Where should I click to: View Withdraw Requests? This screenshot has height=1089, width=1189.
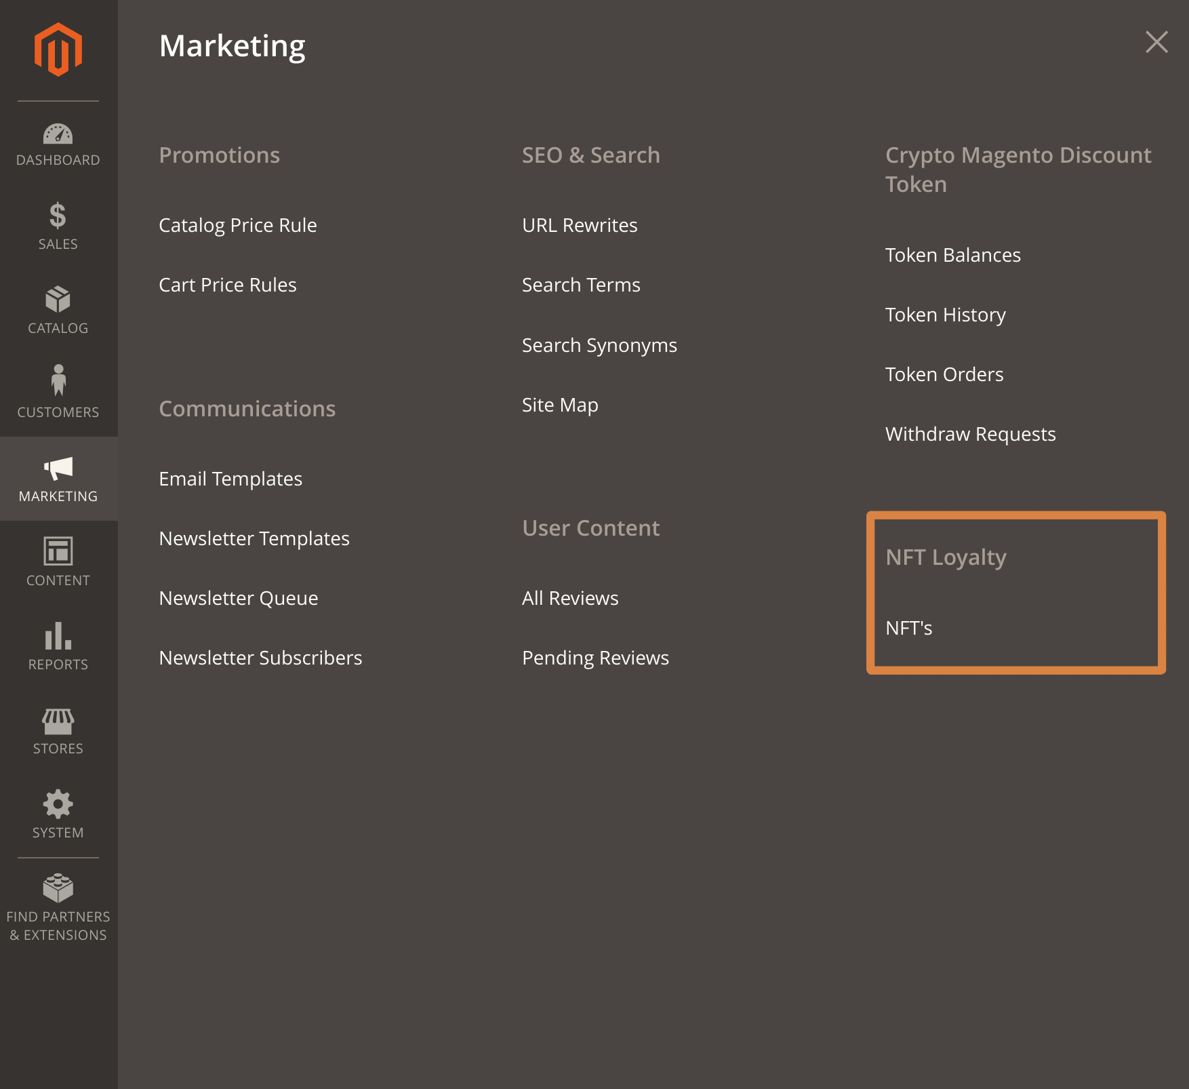click(971, 434)
